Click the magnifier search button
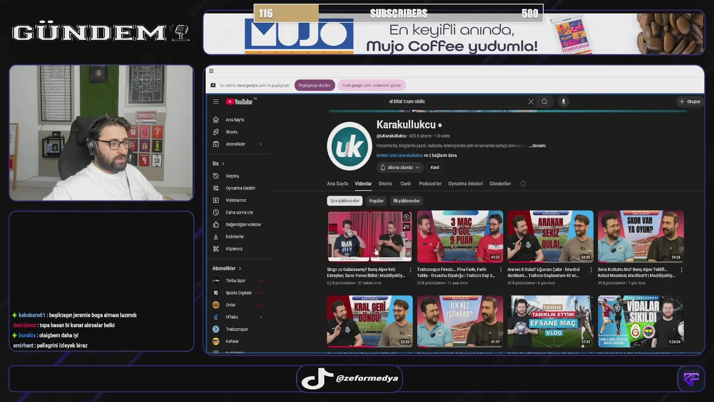 (544, 102)
